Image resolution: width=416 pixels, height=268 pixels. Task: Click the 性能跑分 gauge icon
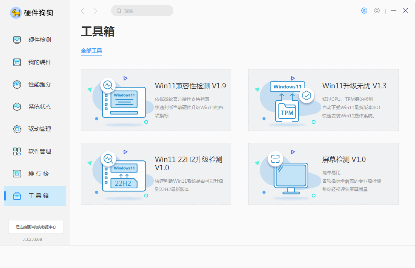(17, 85)
